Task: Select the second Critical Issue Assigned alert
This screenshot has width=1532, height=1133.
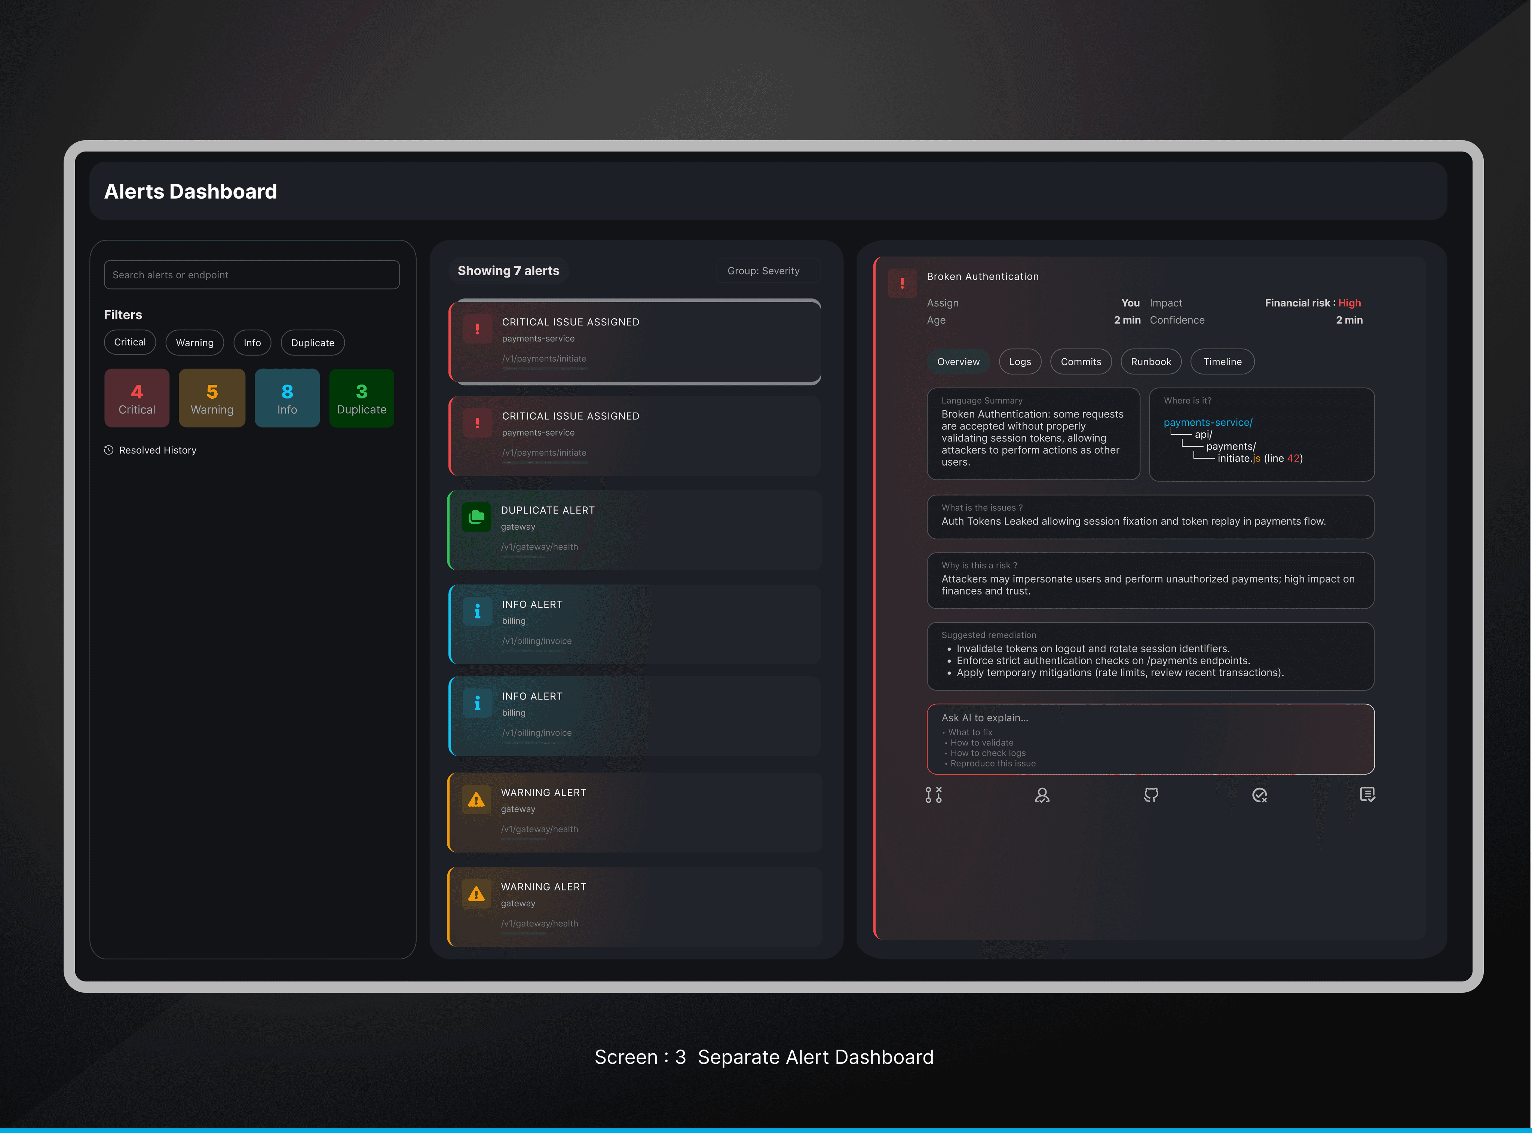Action: (x=635, y=435)
